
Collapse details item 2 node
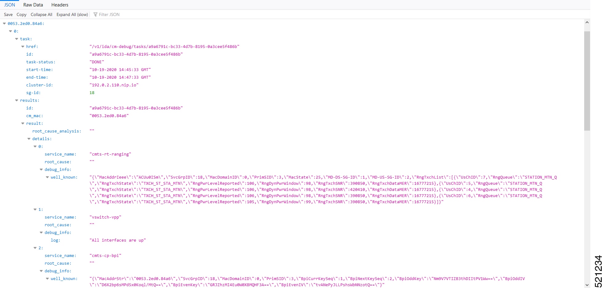(x=35, y=248)
